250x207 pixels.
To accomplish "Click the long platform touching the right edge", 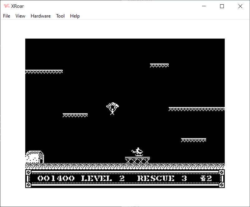I will point(196,109).
